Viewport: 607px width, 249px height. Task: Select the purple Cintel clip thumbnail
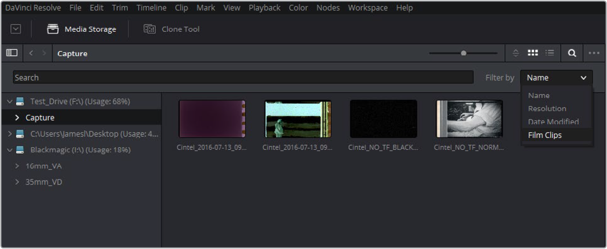coord(212,119)
